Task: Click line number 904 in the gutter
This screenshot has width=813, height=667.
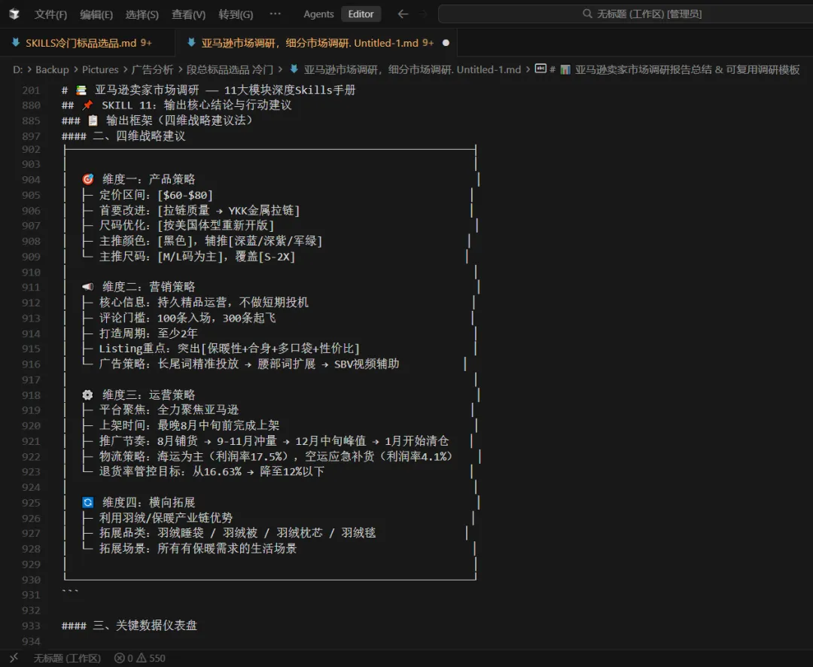Action: (31, 179)
